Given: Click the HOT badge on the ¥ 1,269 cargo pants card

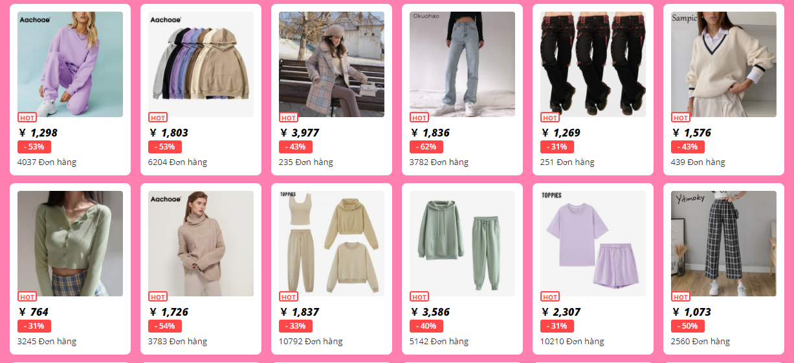Looking at the screenshot, I should click(550, 118).
